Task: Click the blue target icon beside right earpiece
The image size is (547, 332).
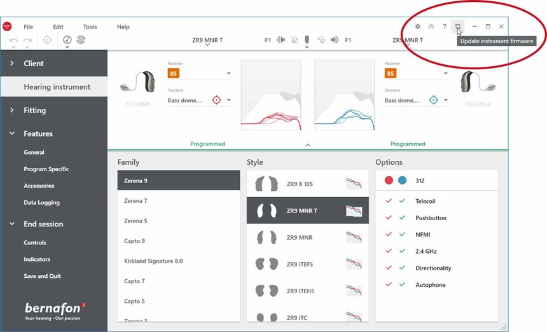Action: pyautogui.click(x=434, y=100)
